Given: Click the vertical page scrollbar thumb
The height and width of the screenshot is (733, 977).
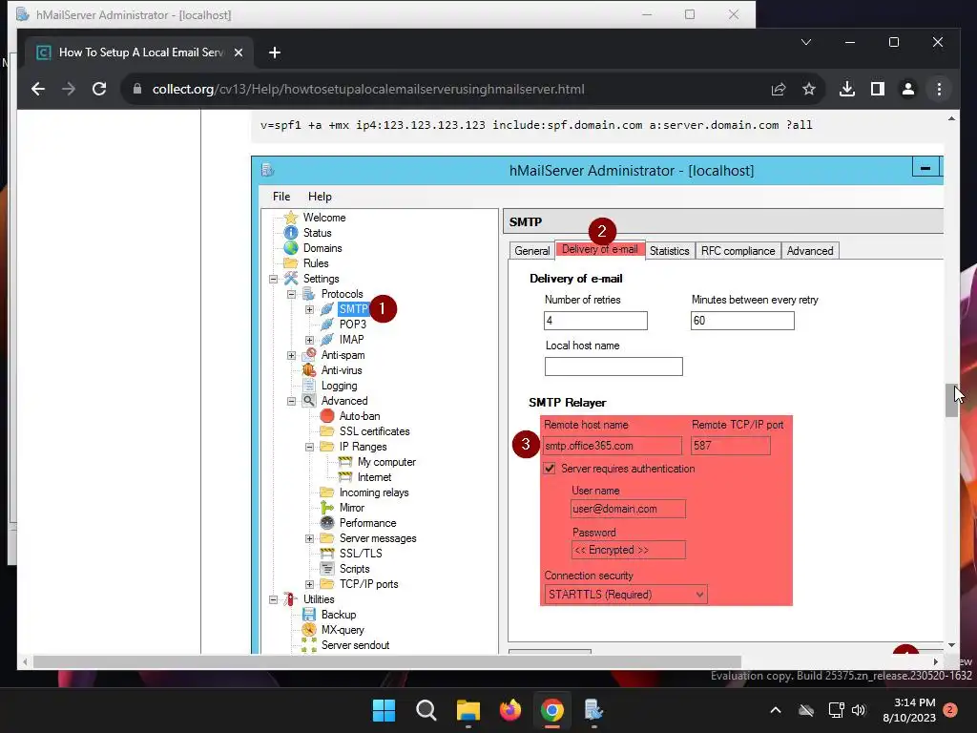Looking at the screenshot, I should (x=951, y=400).
